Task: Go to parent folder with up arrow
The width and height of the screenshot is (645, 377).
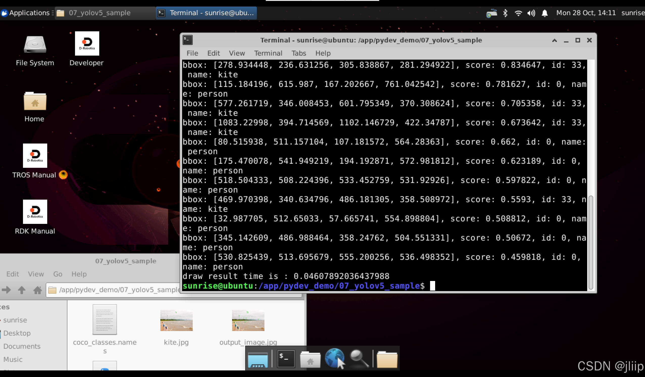Action: [22, 290]
